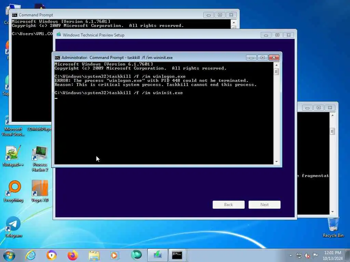Open Firefox from the taskbar
Image resolution: width=350 pixels, height=262 pixels.
tap(72, 255)
